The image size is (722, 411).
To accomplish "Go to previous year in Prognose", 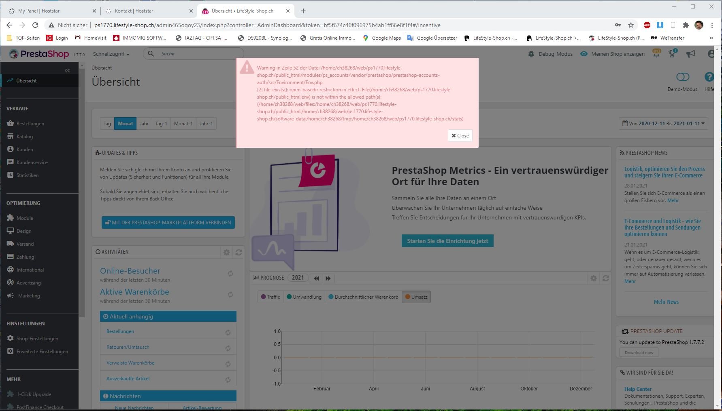I will 316,278.
